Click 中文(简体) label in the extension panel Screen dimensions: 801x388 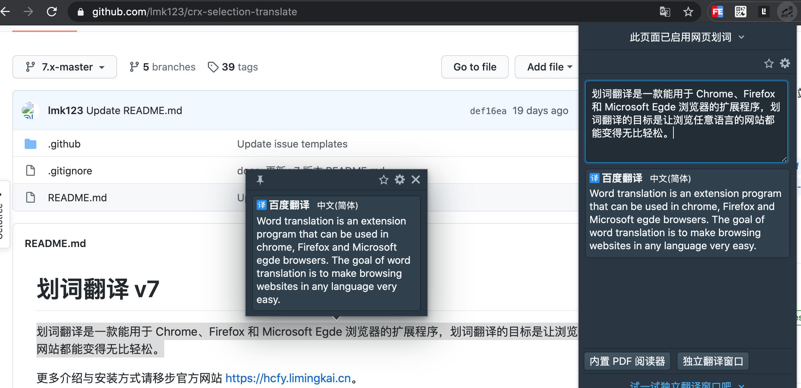pos(671,179)
